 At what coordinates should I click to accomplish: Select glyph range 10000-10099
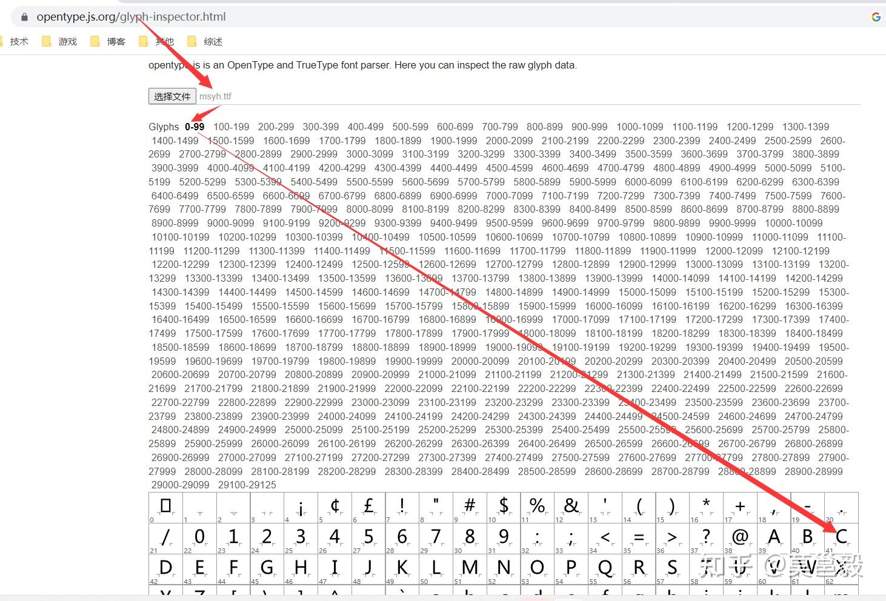pyautogui.click(x=794, y=223)
